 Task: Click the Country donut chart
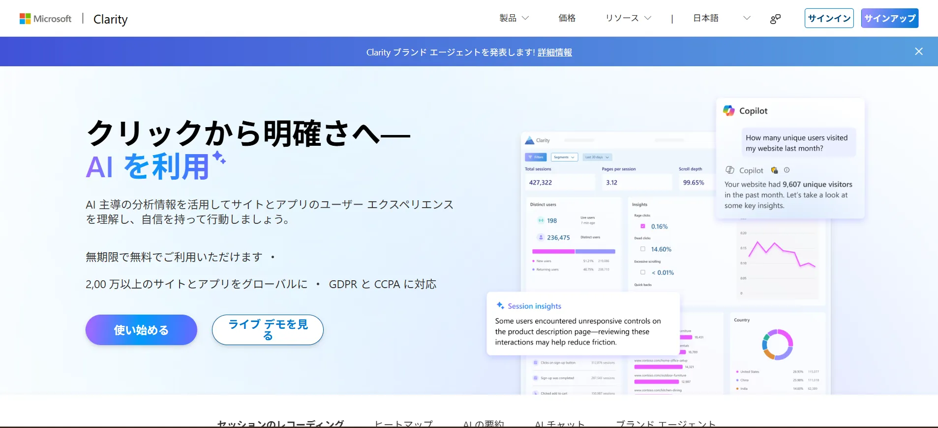[778, 345]
